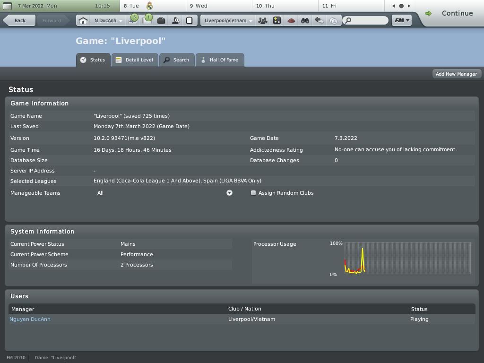Image resolution: width=484 pixels, height=363 pixels.
Task: Open the news icon with alert badge
Action: pyautogui.click(x=147, y=20)
